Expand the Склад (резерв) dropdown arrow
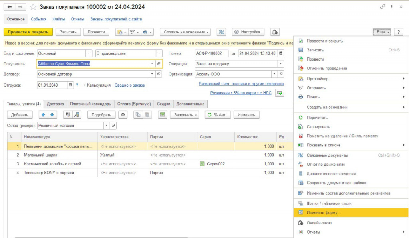409x238 pixels. pyautogui.click(x=106, y=126)
